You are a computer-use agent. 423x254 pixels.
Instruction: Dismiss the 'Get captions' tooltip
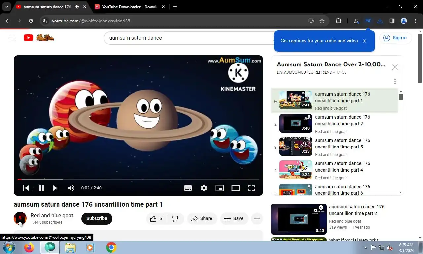pos(365,41)
